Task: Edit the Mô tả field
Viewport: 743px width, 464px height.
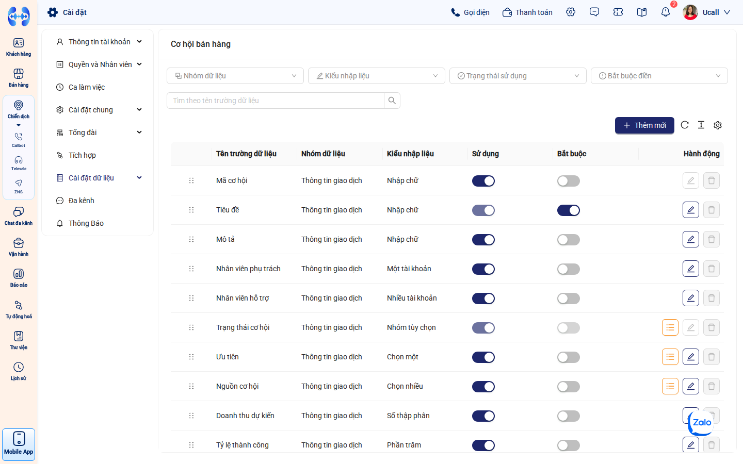Action: click(x=691, y=239)
